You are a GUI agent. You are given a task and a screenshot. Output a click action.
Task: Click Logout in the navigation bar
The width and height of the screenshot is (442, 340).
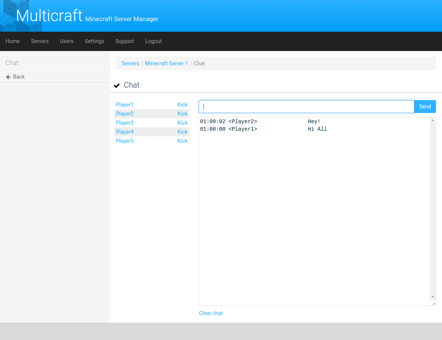coord(153,41)
